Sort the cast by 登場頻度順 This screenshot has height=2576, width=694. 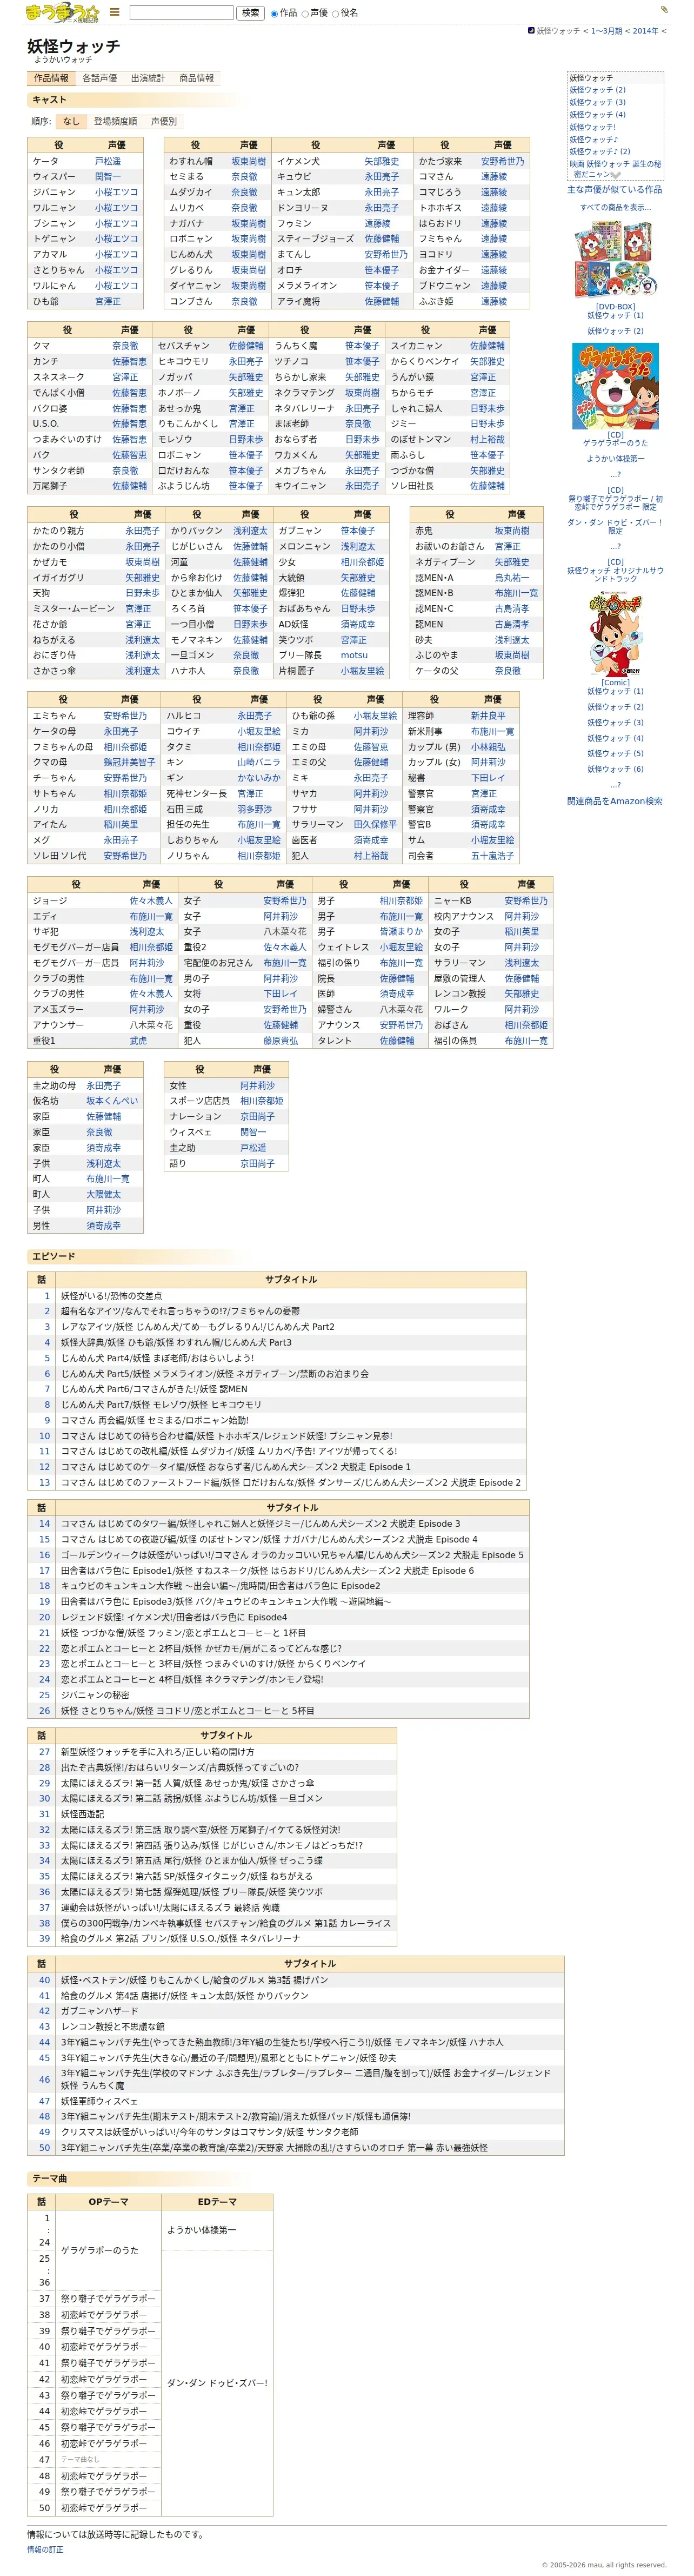[116, 121]
